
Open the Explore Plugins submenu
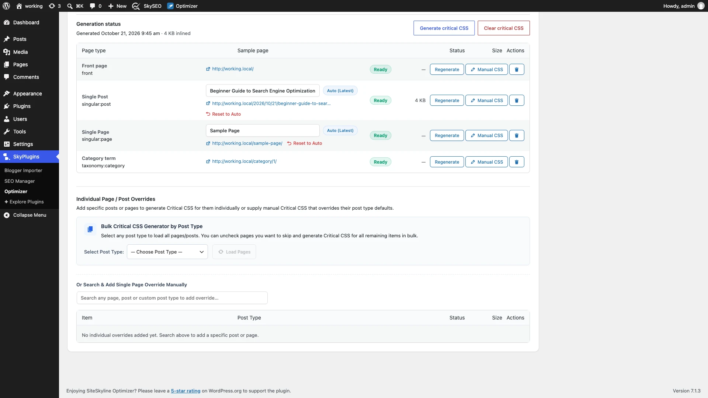24,202
